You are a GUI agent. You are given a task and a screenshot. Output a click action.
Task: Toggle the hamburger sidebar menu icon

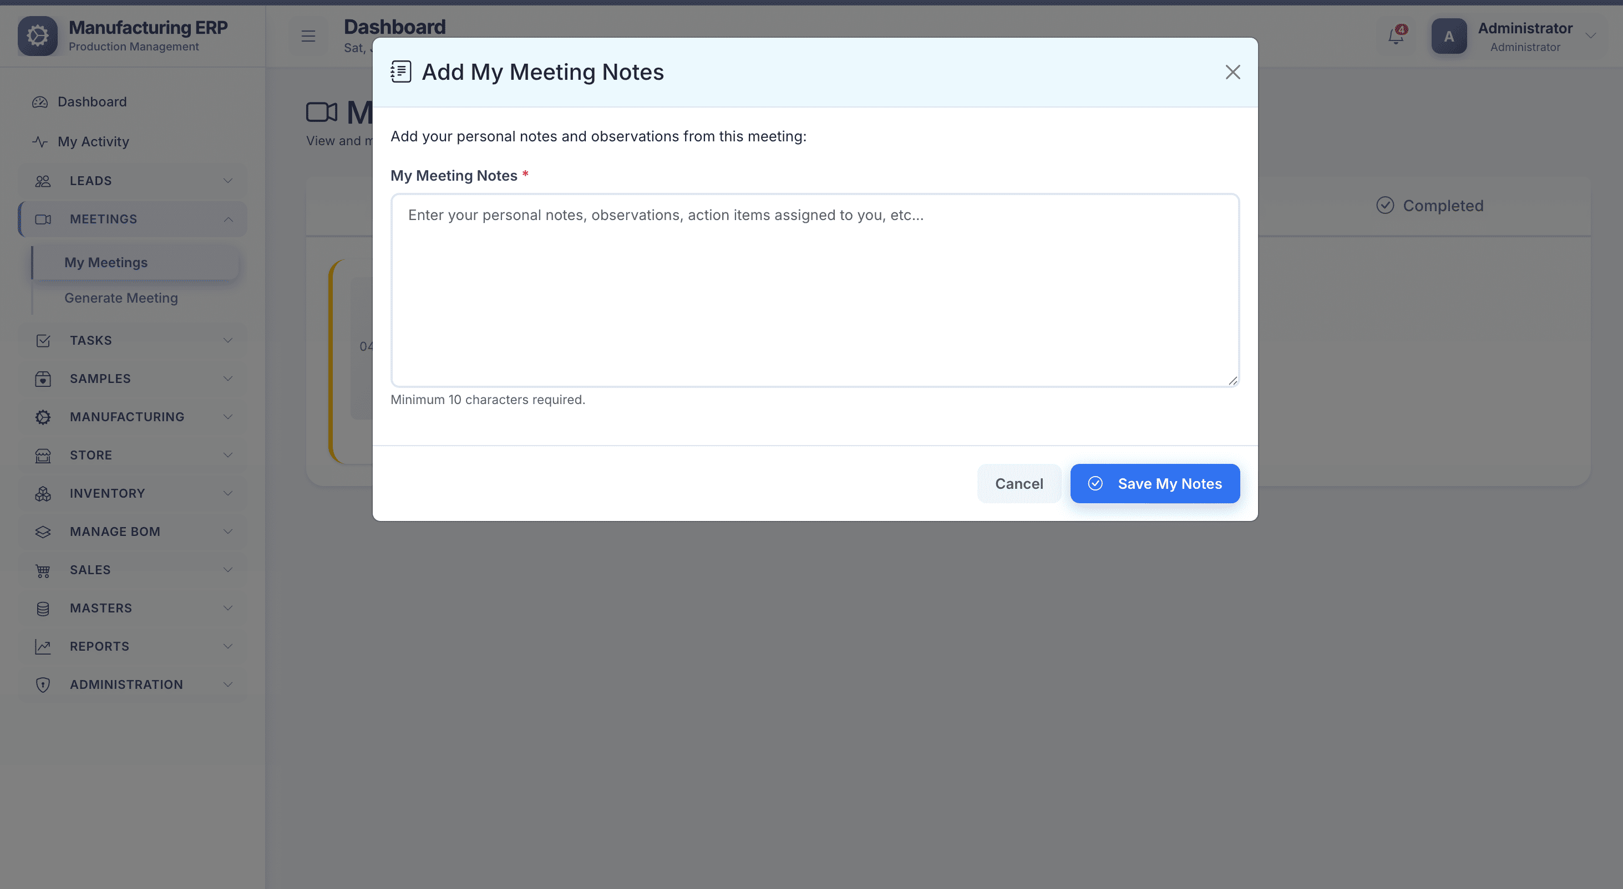click(308, 36)
